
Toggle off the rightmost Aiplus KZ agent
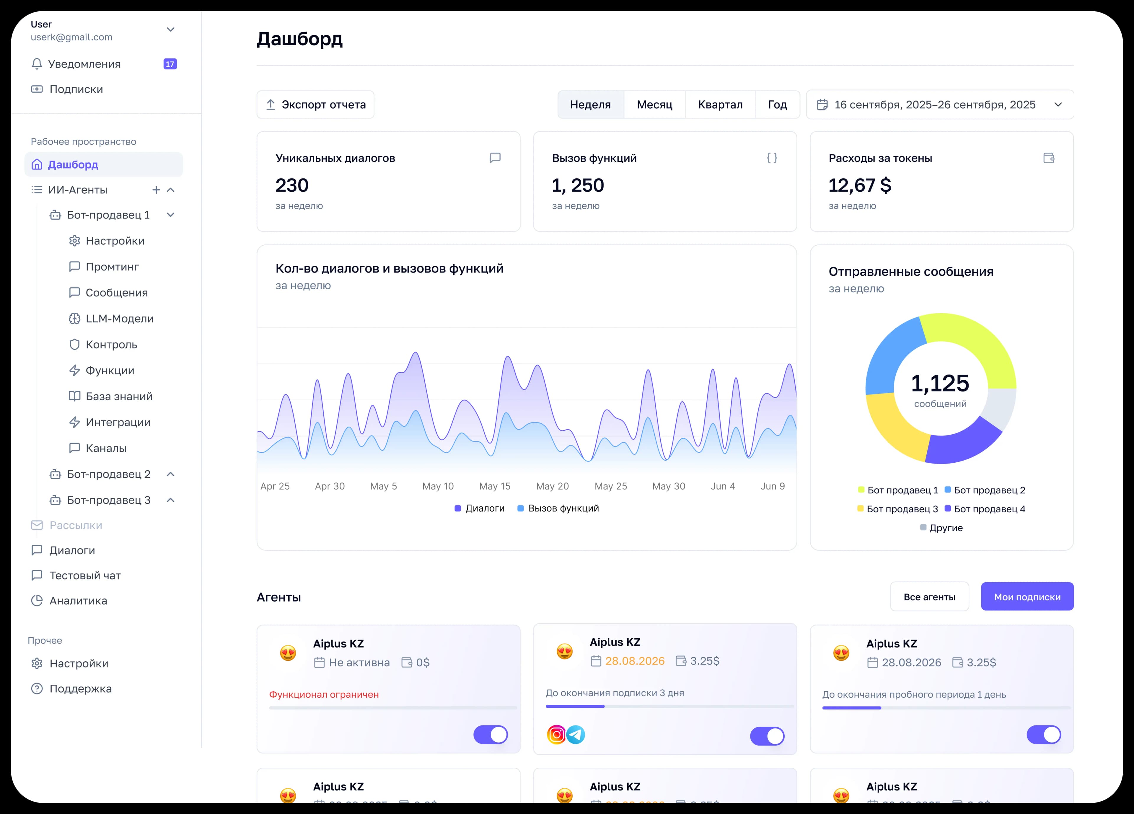coord(1044,735)
